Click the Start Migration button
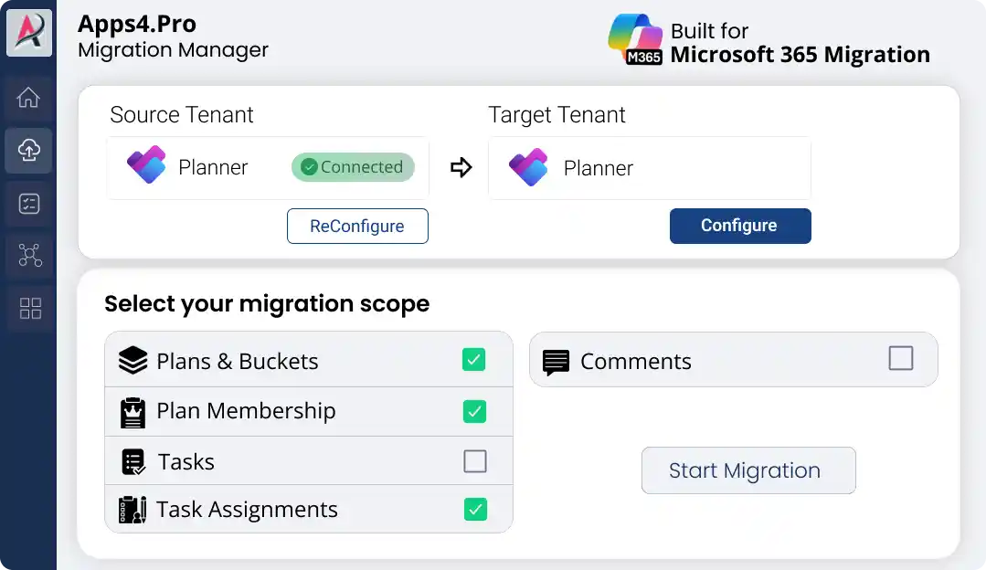Image resolution: width=986 pixels, height=570 pixels. tap(748, 470)
